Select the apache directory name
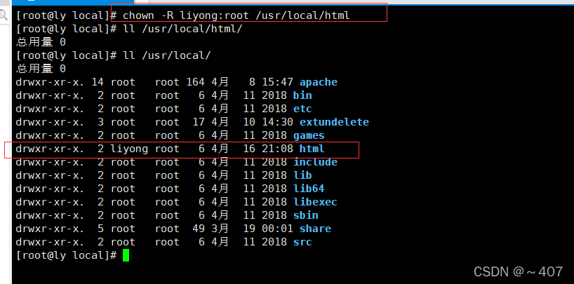The width and height of the screenshot is (574, 284). [x=319, y=82]
